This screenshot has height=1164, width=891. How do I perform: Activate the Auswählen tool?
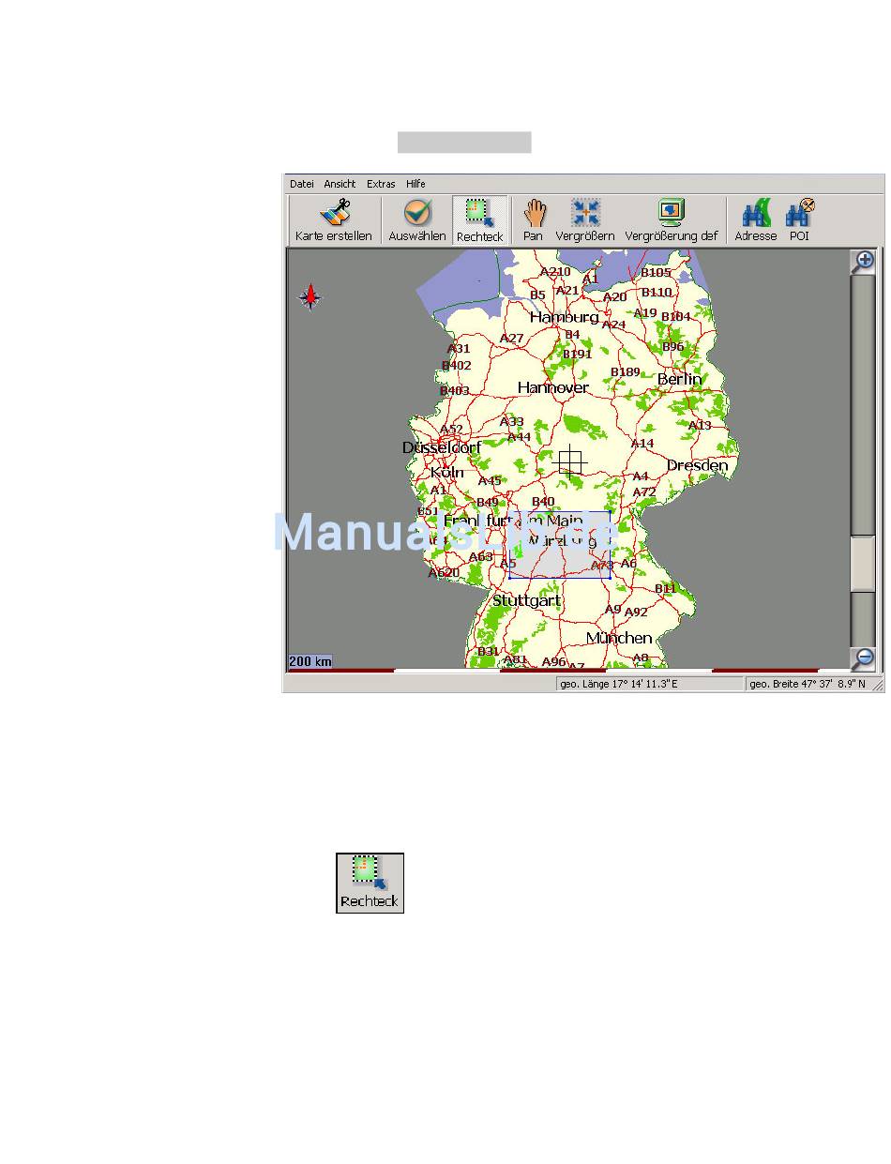pos(417,220)
